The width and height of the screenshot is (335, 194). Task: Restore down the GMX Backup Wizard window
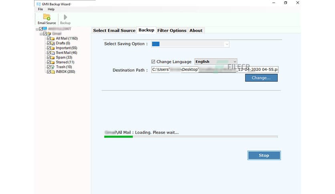coord(285,3)
